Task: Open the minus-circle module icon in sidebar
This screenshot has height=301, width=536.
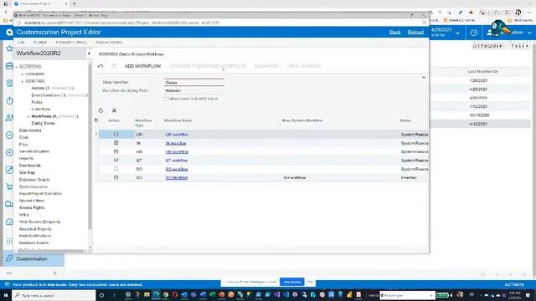Action: (9, 135)
